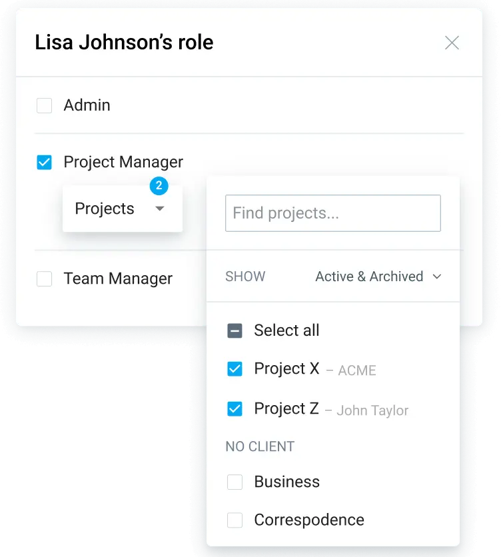The height and width of the screenshot is (557, 501).
Task: Check the Correspodence project
Action: 235,520
